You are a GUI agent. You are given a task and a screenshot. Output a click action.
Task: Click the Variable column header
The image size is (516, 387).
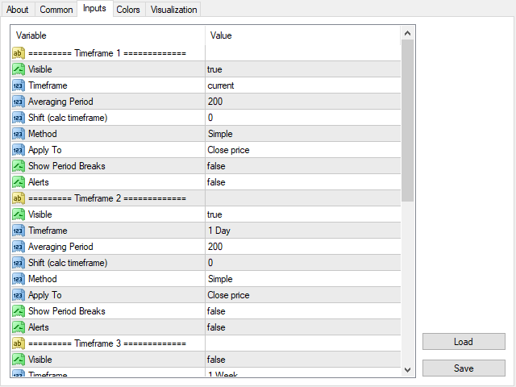coord(108,35)
